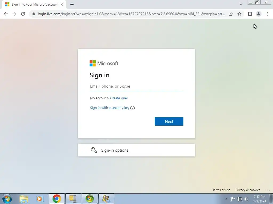Open Action Center flag icon

coord(233,199)
